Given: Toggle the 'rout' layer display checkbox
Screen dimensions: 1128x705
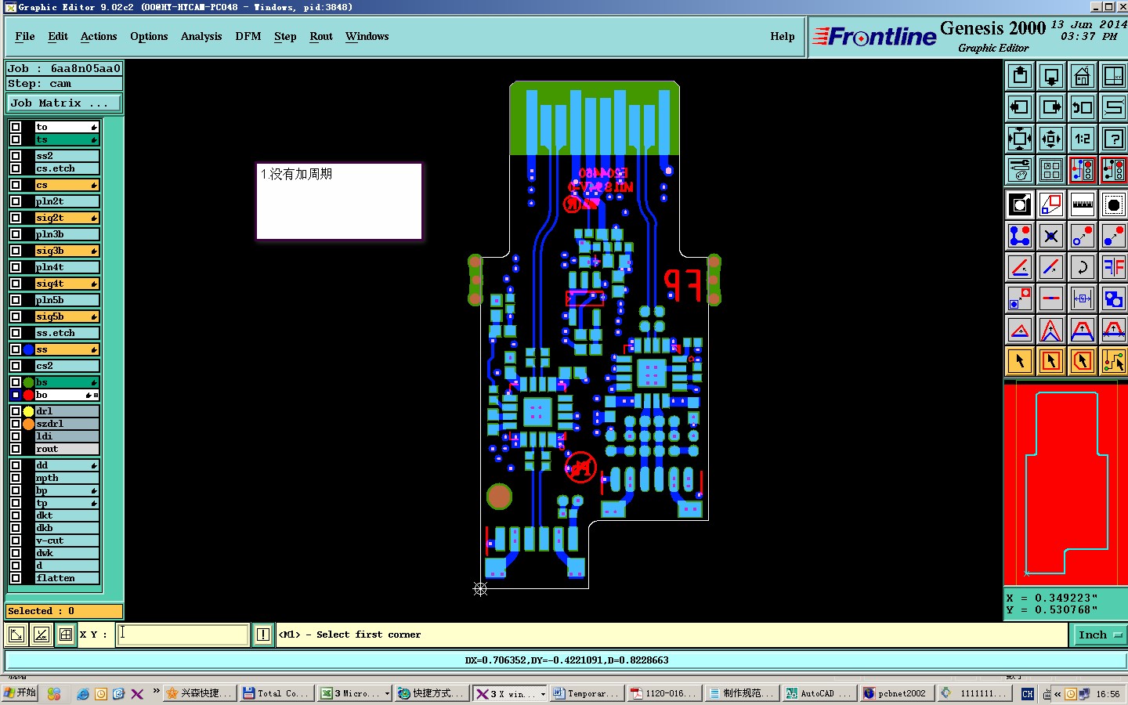Looking at the screenshot, I should [x=16, y=449].
